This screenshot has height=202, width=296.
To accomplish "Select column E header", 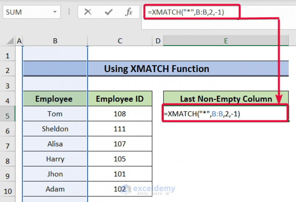I will tap(226, 41).
